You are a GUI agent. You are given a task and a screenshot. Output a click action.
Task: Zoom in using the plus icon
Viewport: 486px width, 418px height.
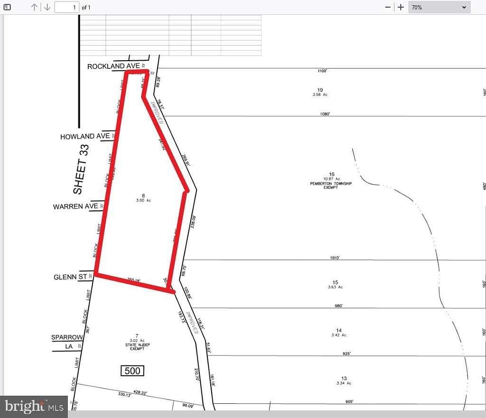pyautogui.click(x=400, y=7)
